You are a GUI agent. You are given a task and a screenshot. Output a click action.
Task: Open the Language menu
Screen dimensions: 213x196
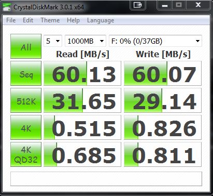pos(101,20)
